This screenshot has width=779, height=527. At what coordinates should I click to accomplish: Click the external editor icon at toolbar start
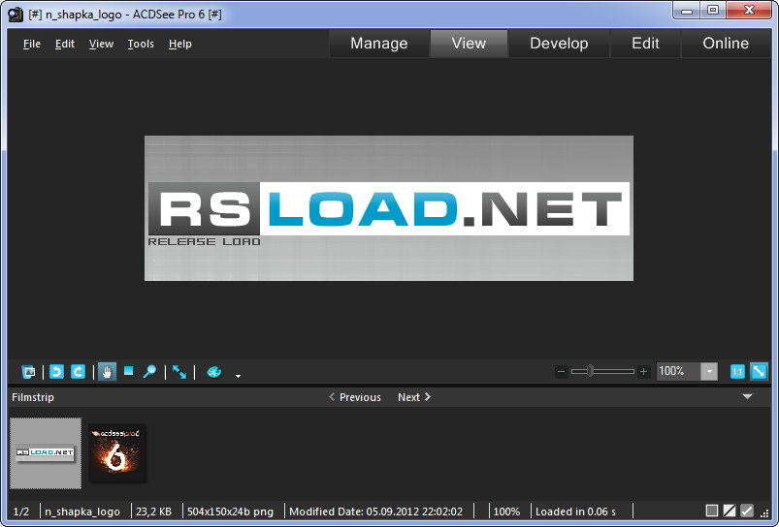pyautogui.click(x=29, y=372)
